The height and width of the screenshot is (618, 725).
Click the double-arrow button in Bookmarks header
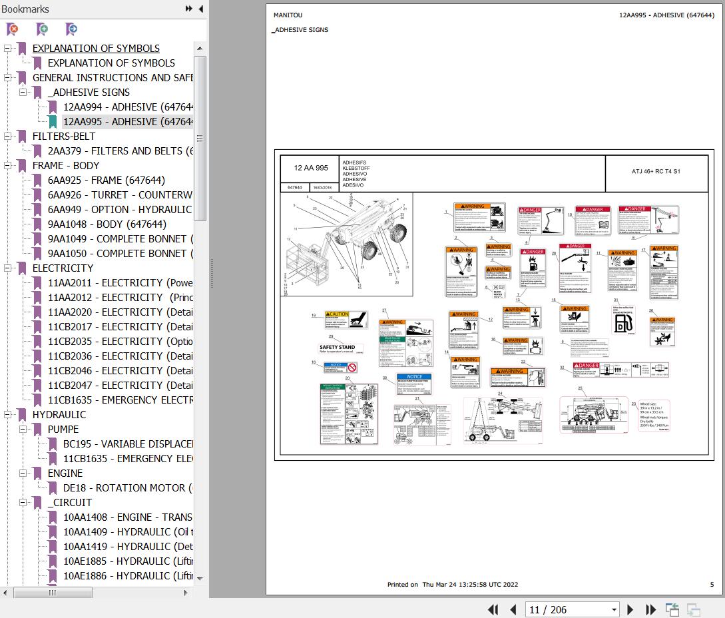(x=189, y=9)
